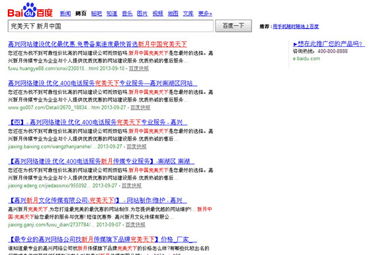The width and height of the screenshot is (387, 255).
Task: Open 百度快照 for the jiaxing.edeng.cn result
Action: click(132, 185)
